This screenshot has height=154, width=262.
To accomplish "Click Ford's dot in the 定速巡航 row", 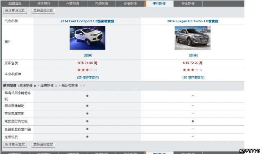I will [87, 137].
